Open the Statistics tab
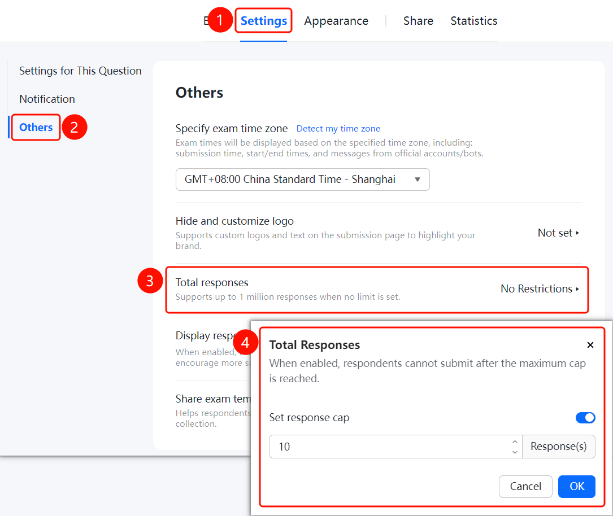This screenshot has width=613, height=516. click(x=474, y=21)
